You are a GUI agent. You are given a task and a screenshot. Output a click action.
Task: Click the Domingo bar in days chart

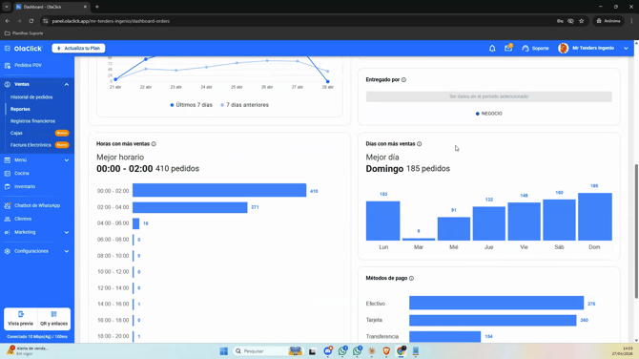(594, 217)
